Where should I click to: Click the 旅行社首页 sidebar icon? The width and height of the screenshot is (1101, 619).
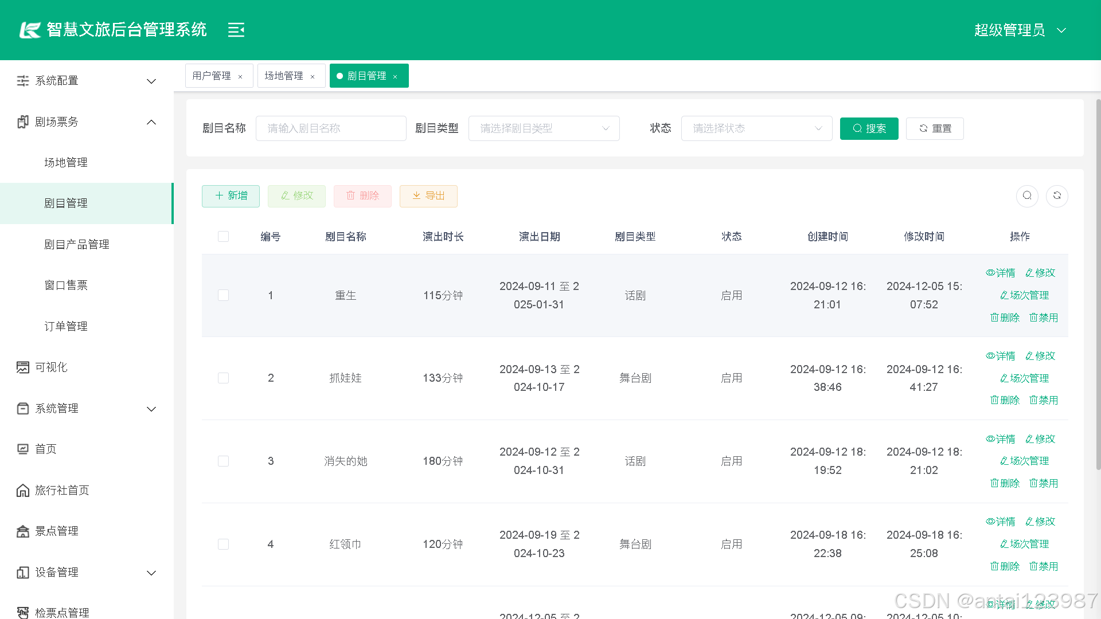[23, 490]
